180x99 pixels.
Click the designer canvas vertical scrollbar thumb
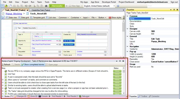123,27
